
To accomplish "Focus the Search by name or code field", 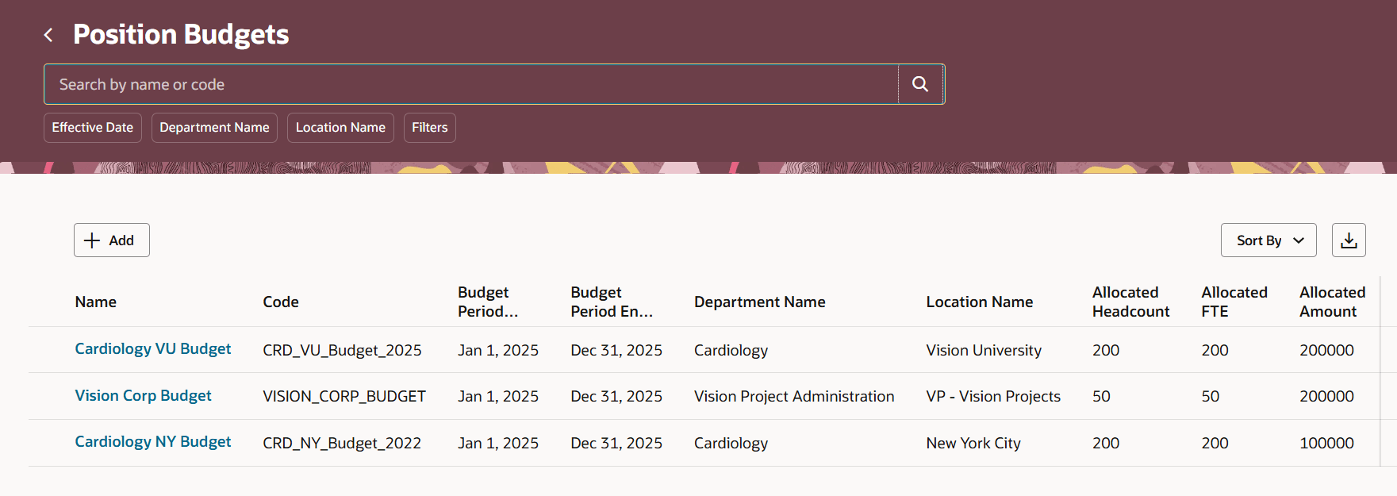I will [471, 84].
